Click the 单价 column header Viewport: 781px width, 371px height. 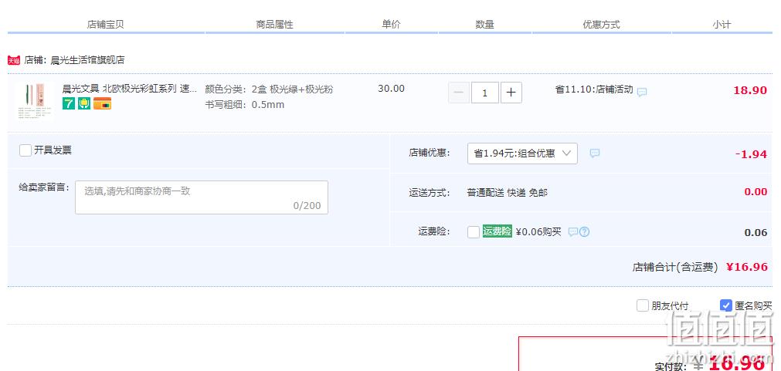pyautogui.click(x=391, y=25)
